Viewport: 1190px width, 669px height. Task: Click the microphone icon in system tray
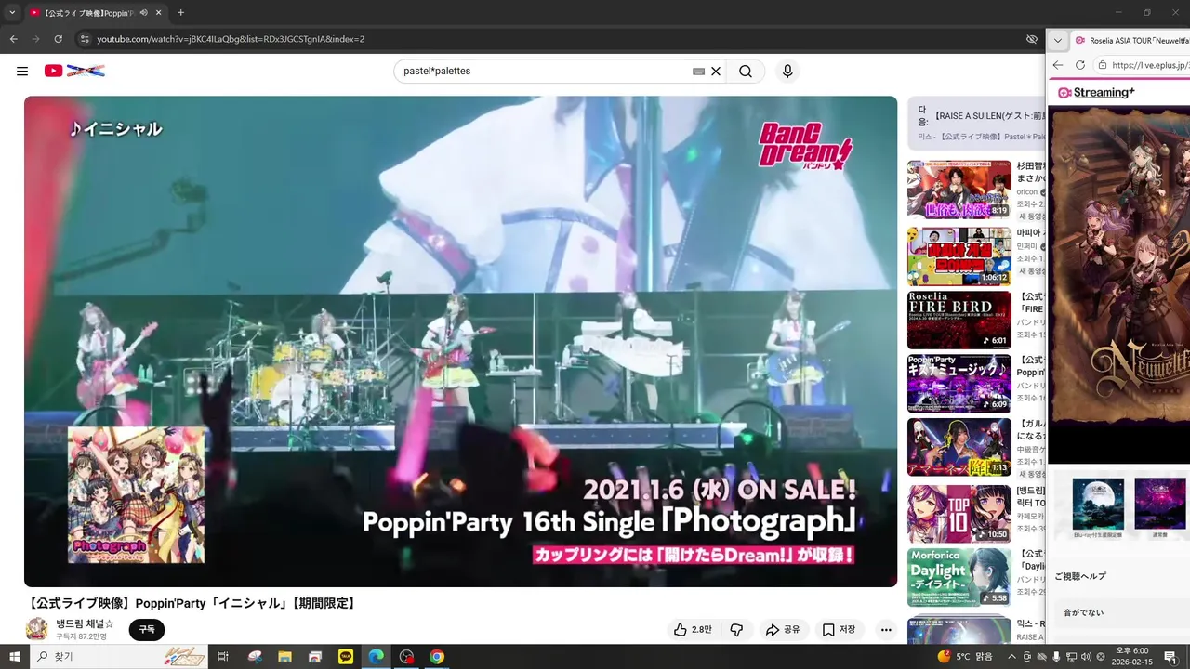coord(1056,657)
